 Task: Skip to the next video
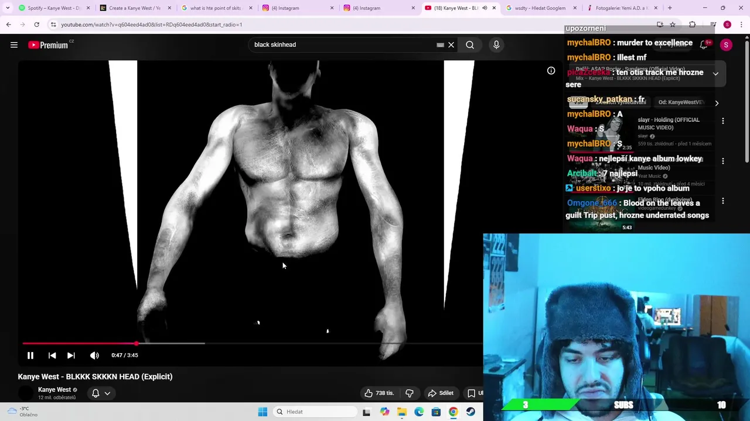(x=71, y=356)
